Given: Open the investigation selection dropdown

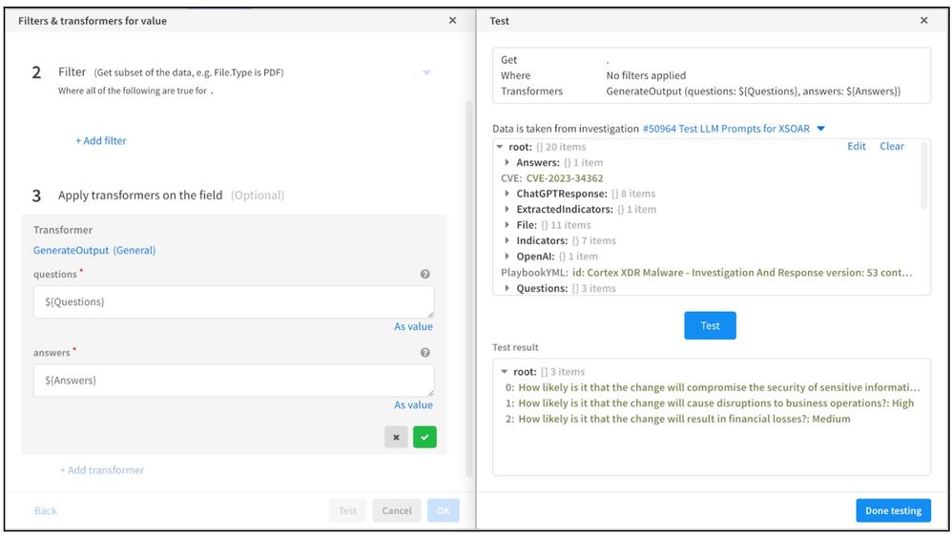Looking at the screenshot, I should [x=820, y=129].
